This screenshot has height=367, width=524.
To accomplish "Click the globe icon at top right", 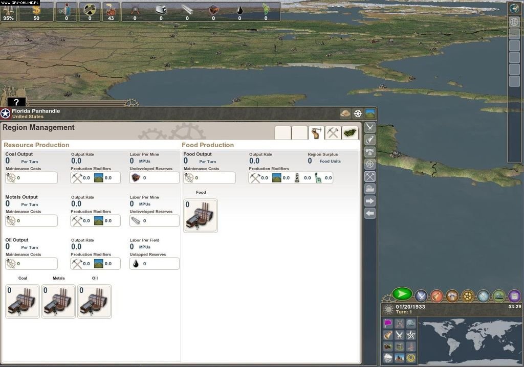I will (514, 9).
